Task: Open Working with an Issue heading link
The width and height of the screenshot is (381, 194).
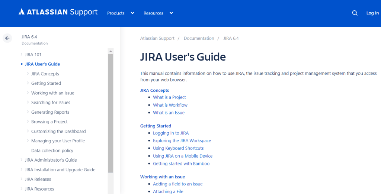Action: tap(163, 177)
